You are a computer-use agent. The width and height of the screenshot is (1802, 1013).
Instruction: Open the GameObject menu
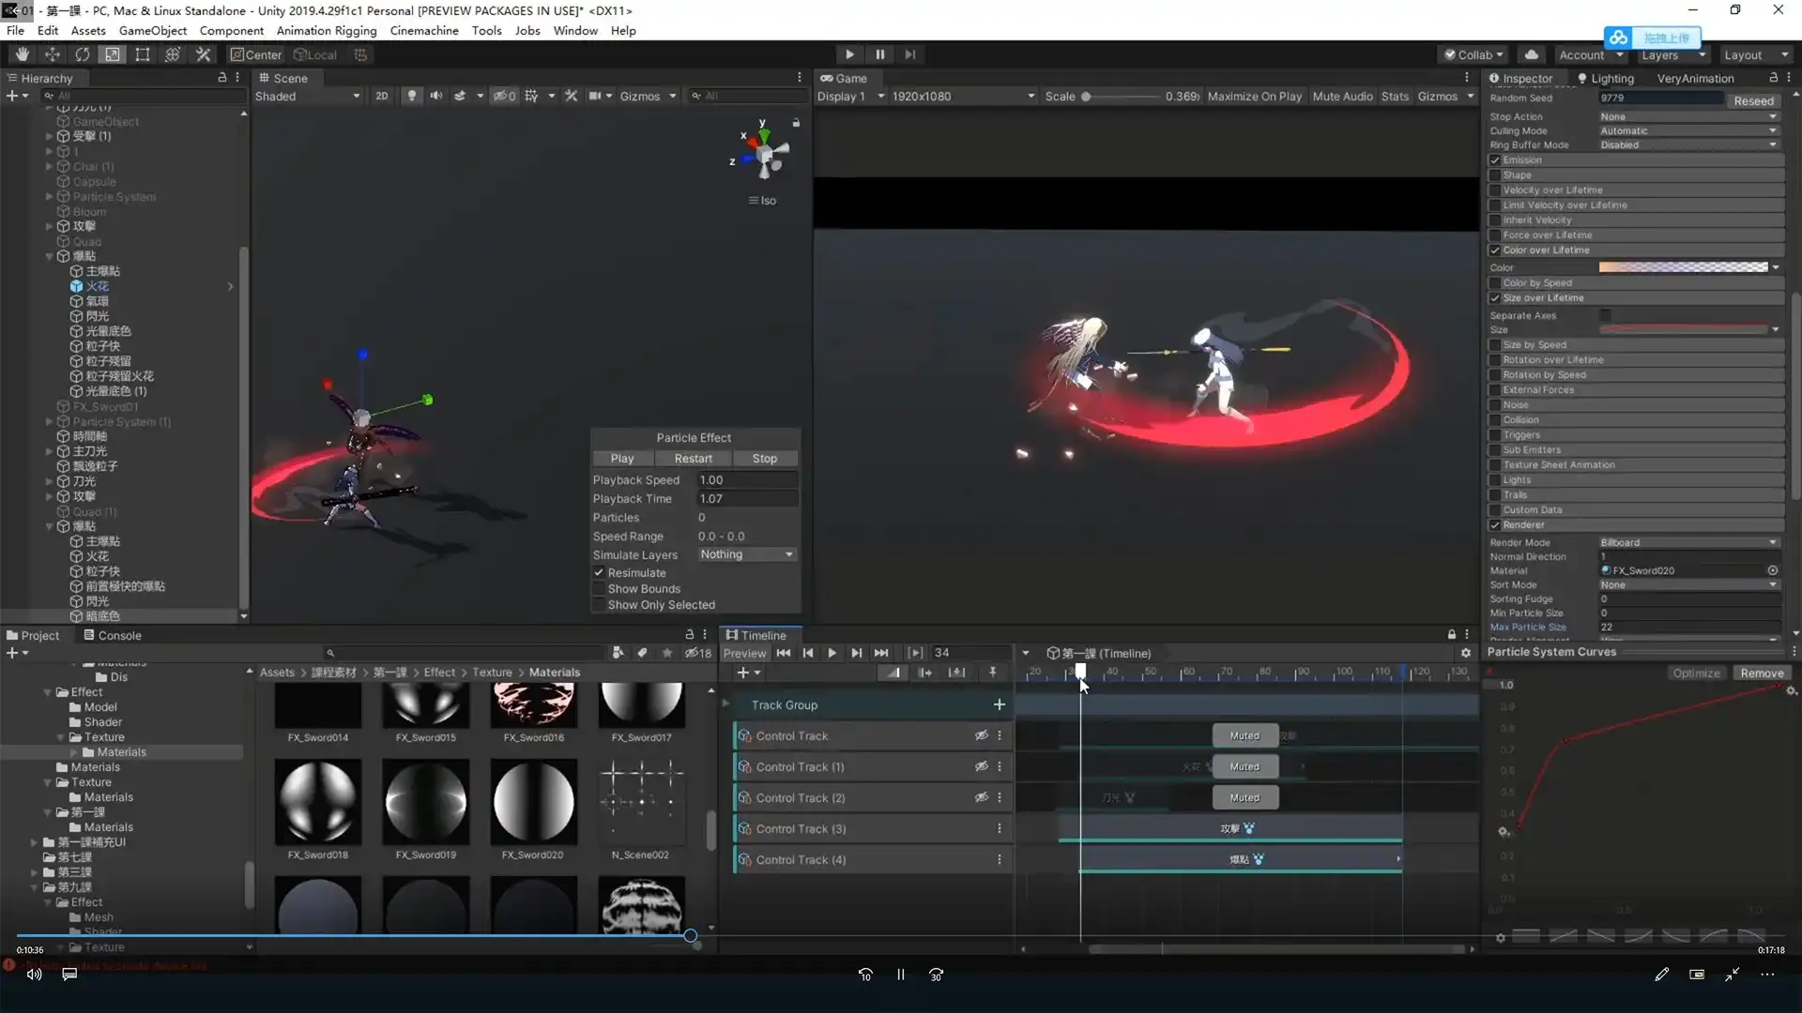click(x=152, y=30)
